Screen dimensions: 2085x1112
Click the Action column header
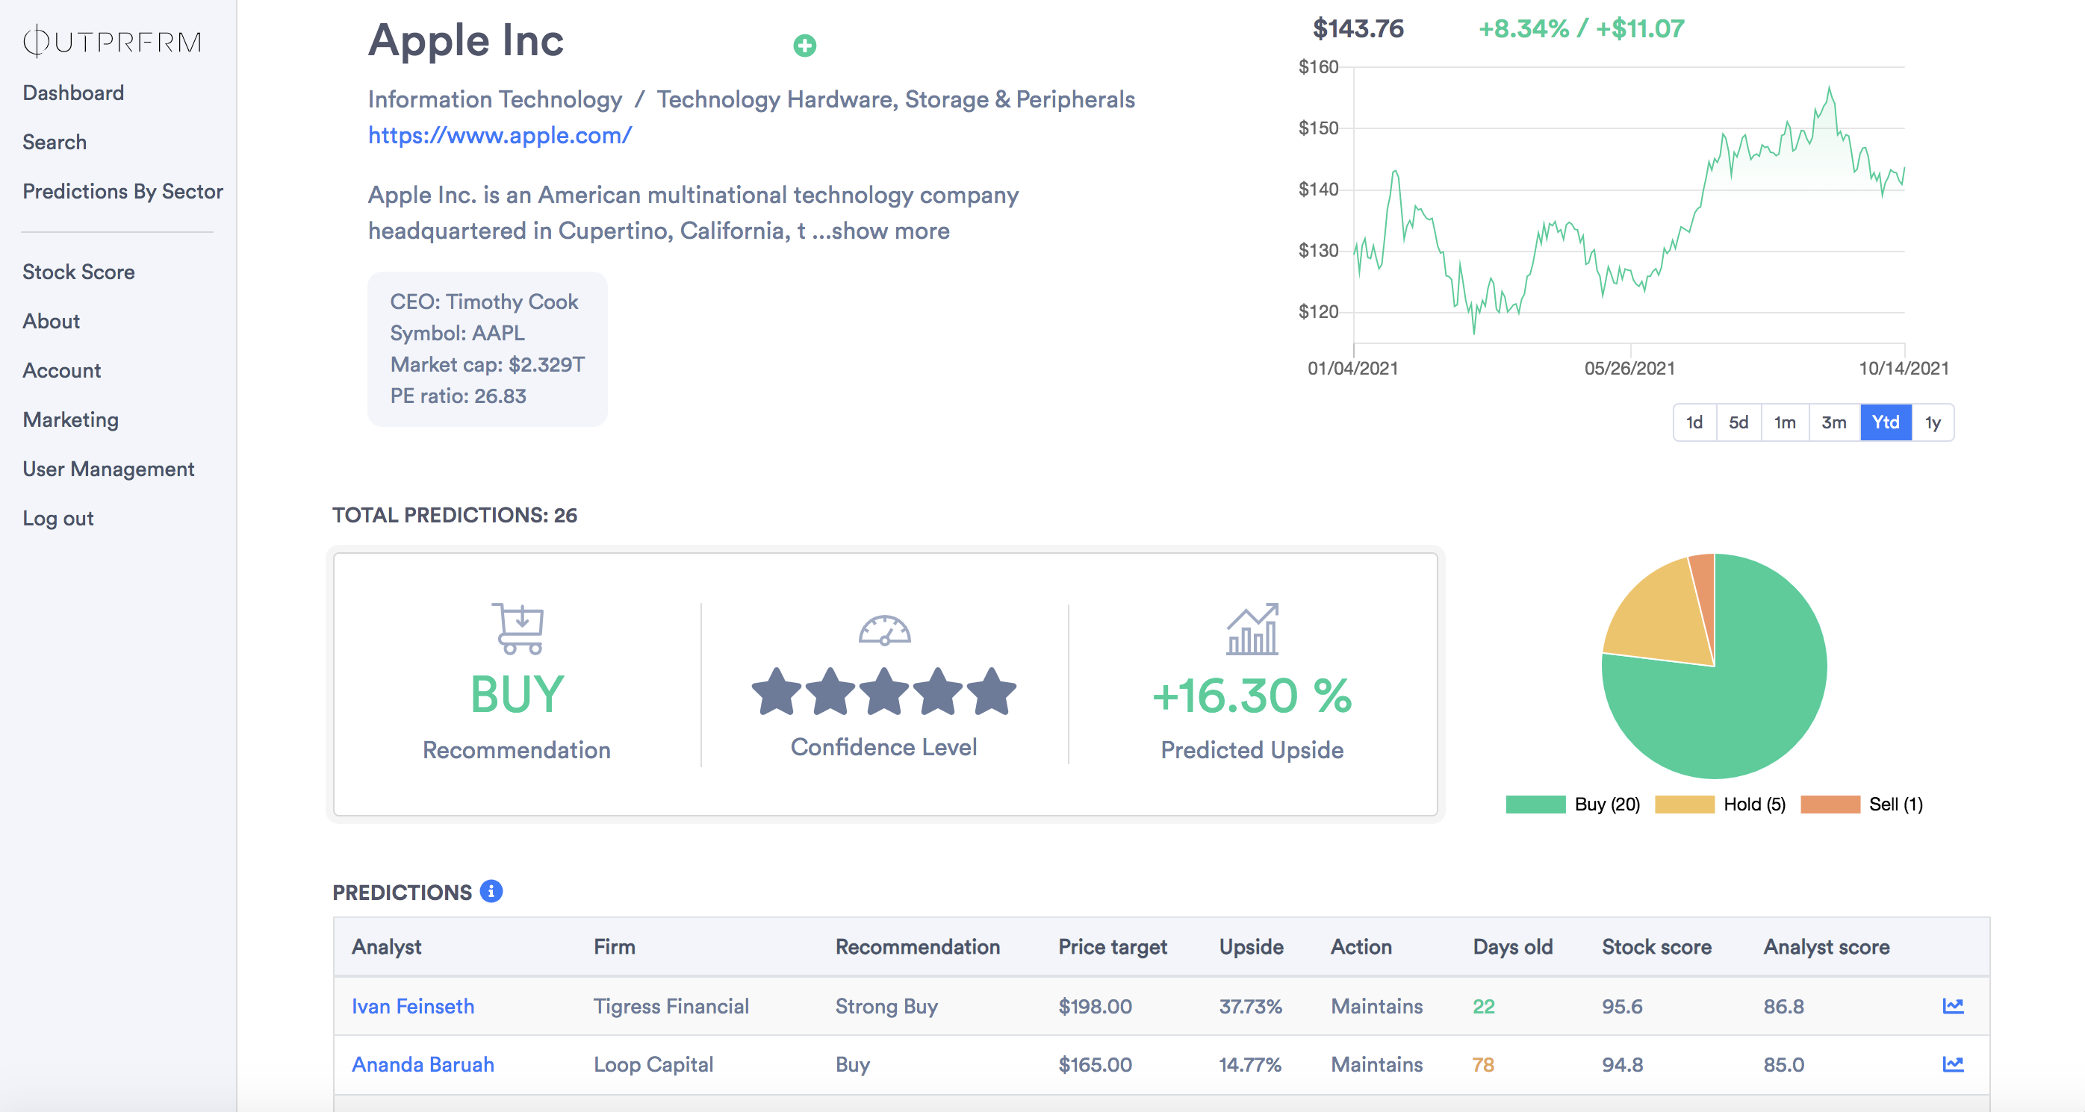(1361, 947)
